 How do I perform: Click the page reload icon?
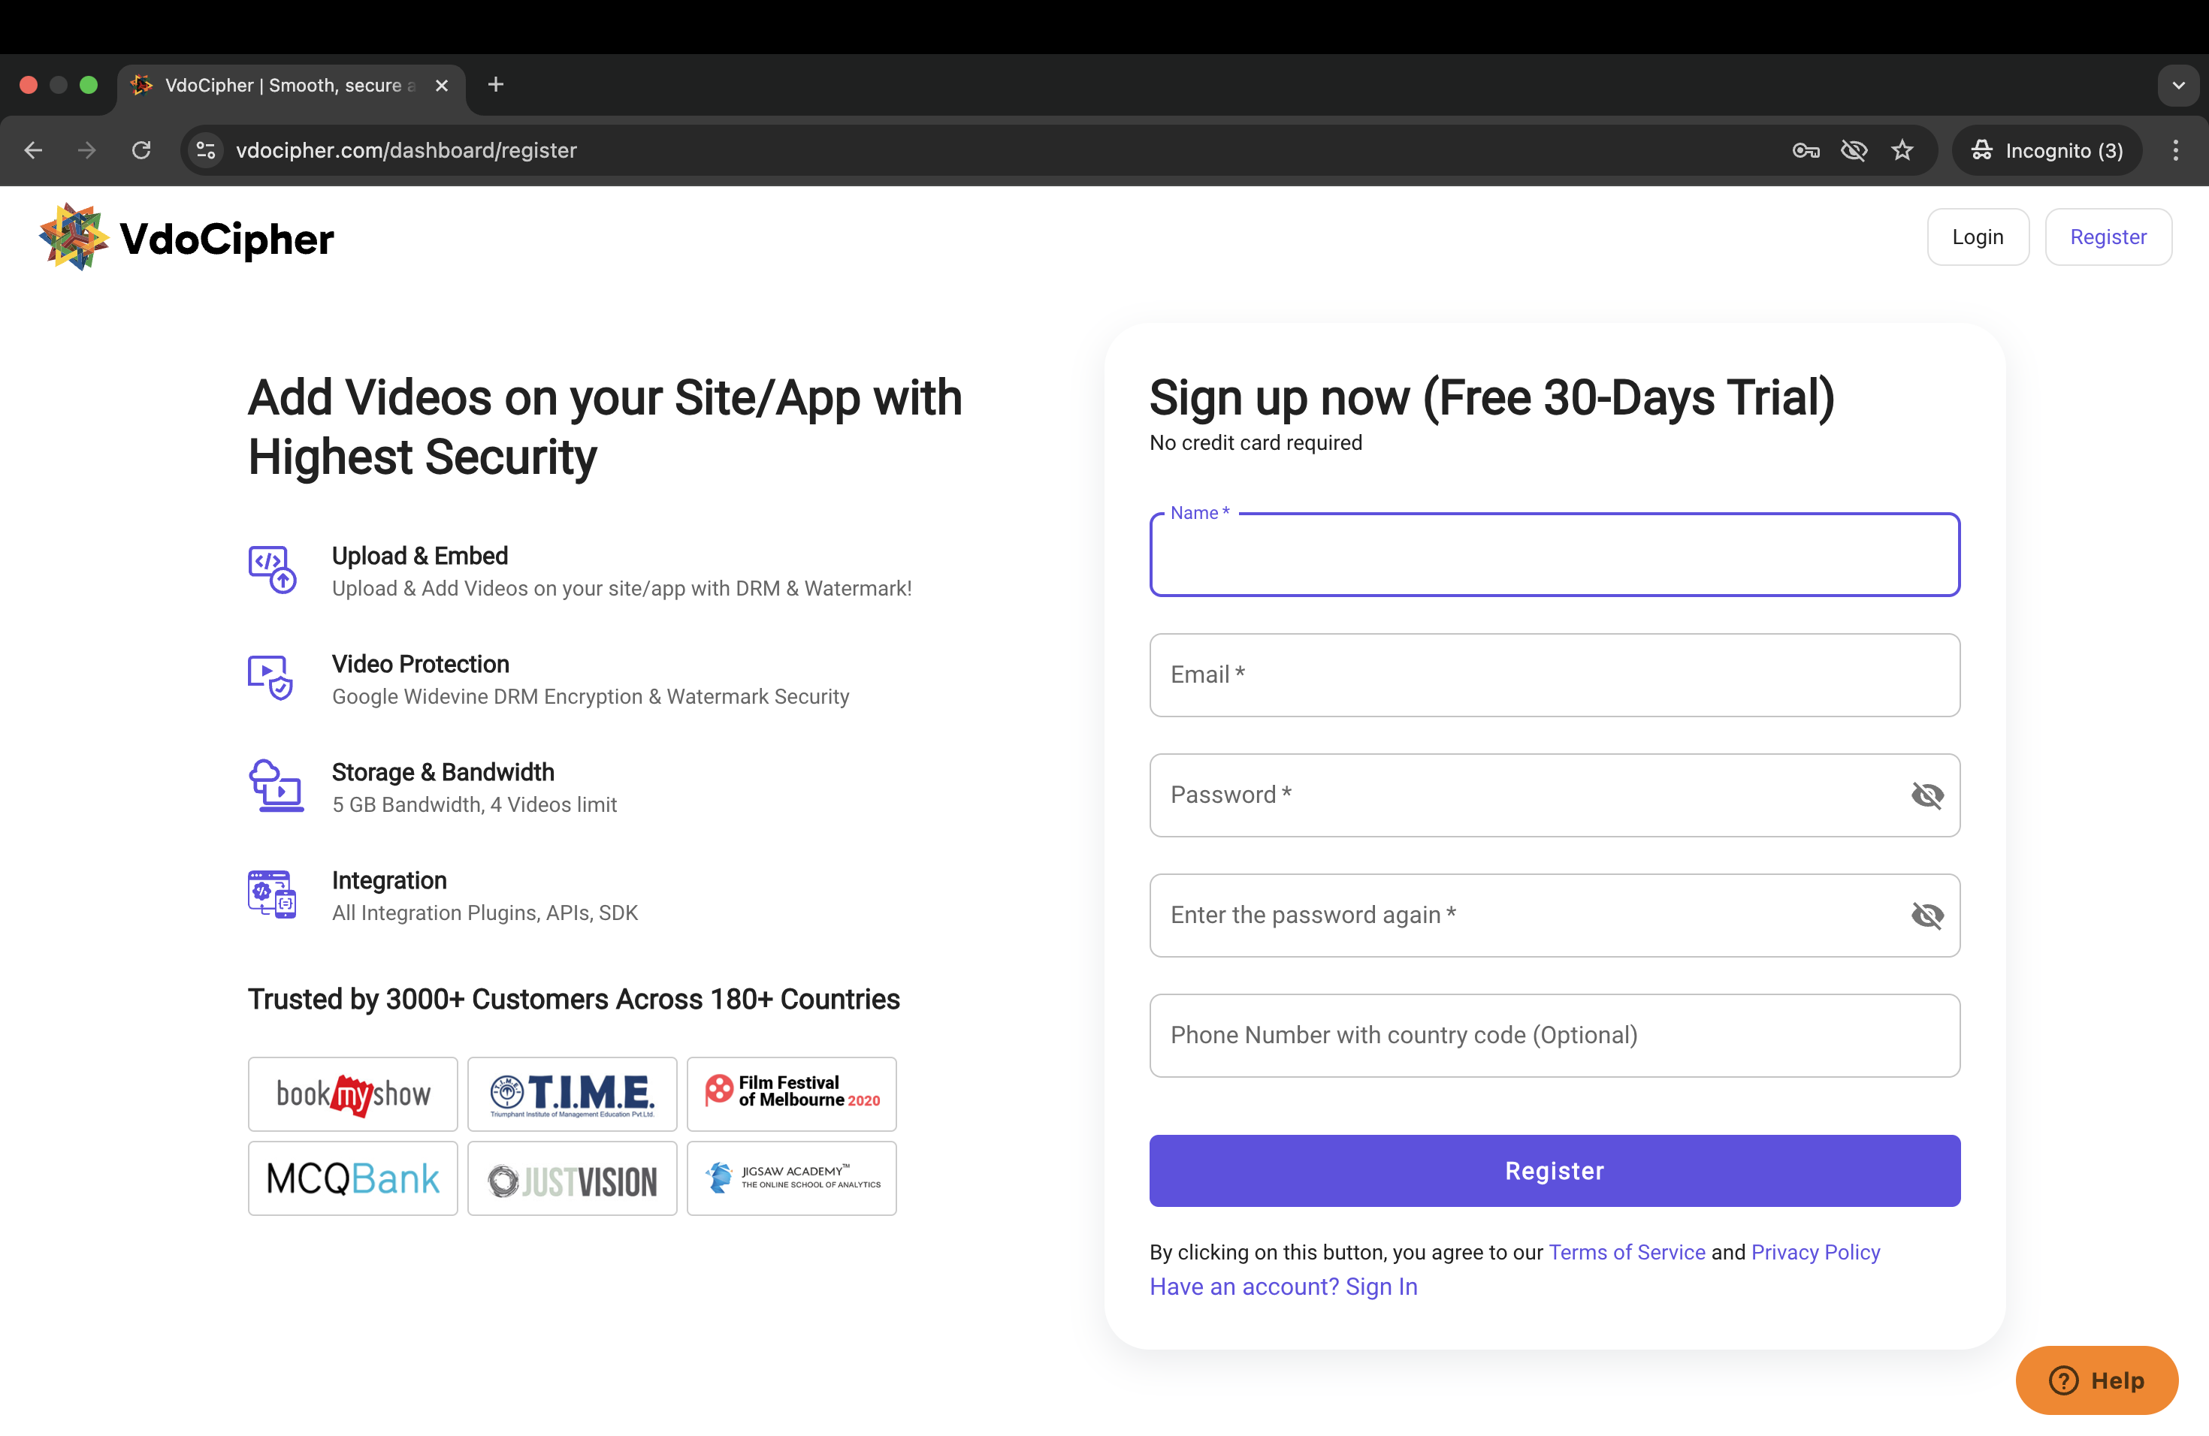coord(141,150)
